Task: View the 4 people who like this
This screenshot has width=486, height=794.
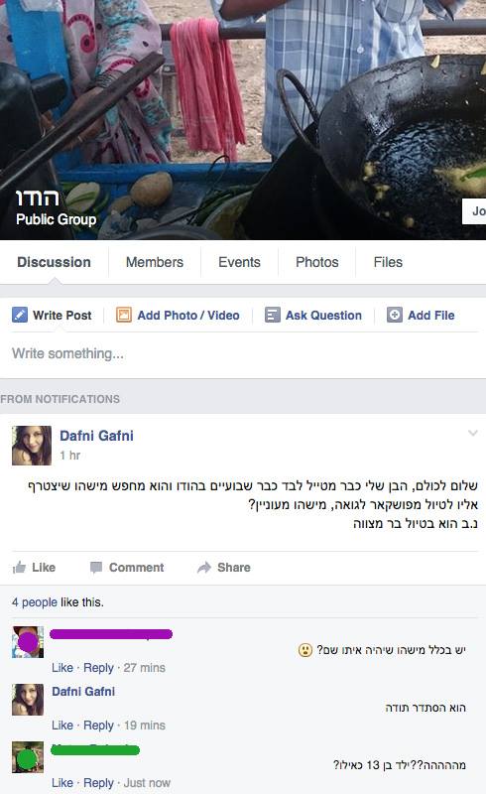Action: (x=35, y=602)
